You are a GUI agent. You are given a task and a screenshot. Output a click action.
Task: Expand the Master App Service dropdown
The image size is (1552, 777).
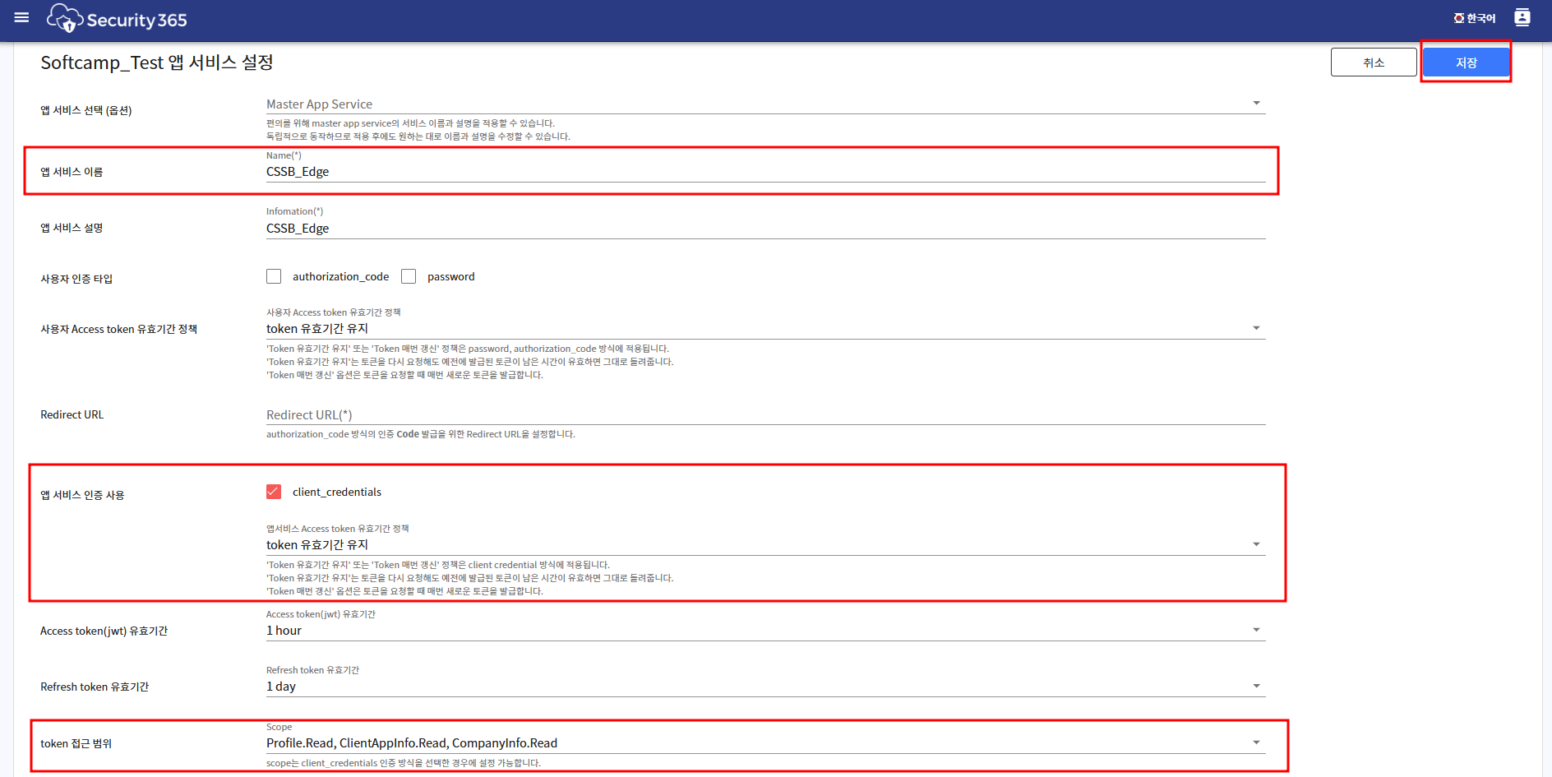(x=1256, y=104)
